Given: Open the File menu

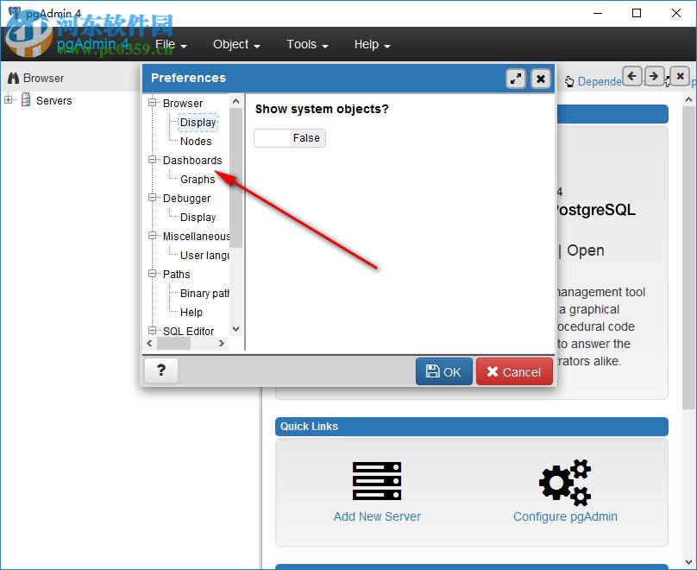Looking at the screenshot, I should coord(171,45).
